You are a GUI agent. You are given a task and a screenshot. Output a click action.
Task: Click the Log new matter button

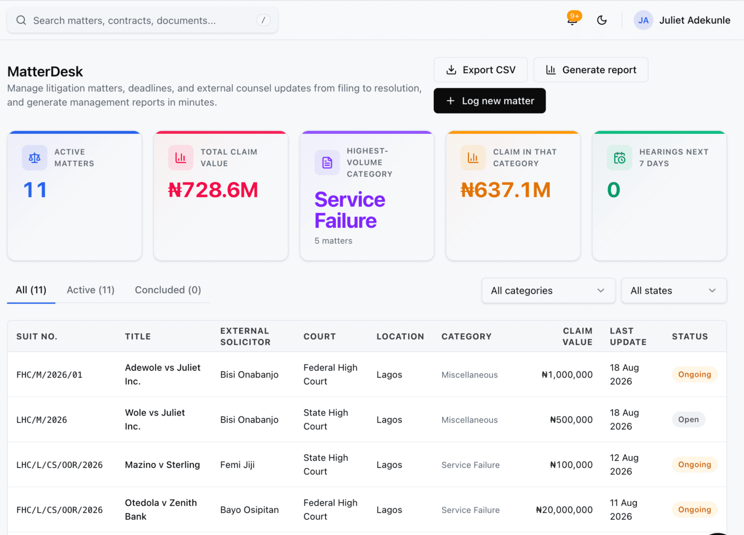pos(490,101)
